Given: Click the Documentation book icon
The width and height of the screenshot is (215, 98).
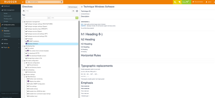Looking at the screenshot, I should (x=193, y=2).
